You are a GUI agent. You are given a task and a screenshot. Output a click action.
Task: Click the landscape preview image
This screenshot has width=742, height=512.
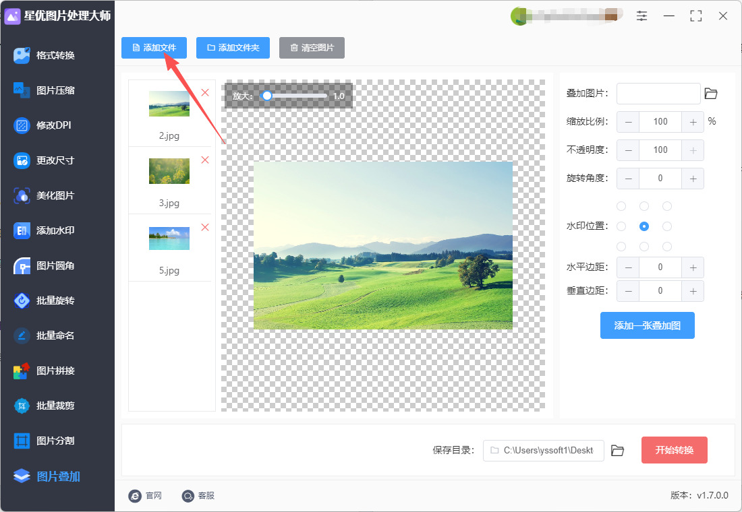pyautogui.click(x=383, y=245)
